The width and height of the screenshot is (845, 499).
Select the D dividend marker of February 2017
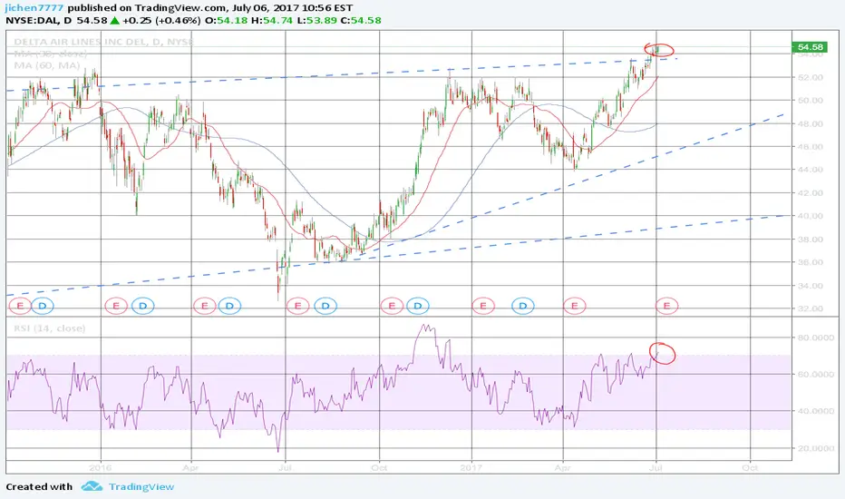[x=522, y=306]
